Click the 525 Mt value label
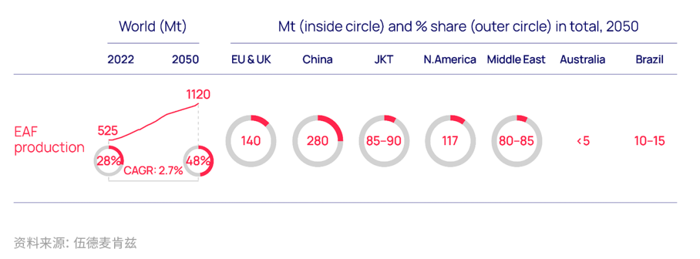The width and height of the screenshot is (700, 259). pos(108,131)
